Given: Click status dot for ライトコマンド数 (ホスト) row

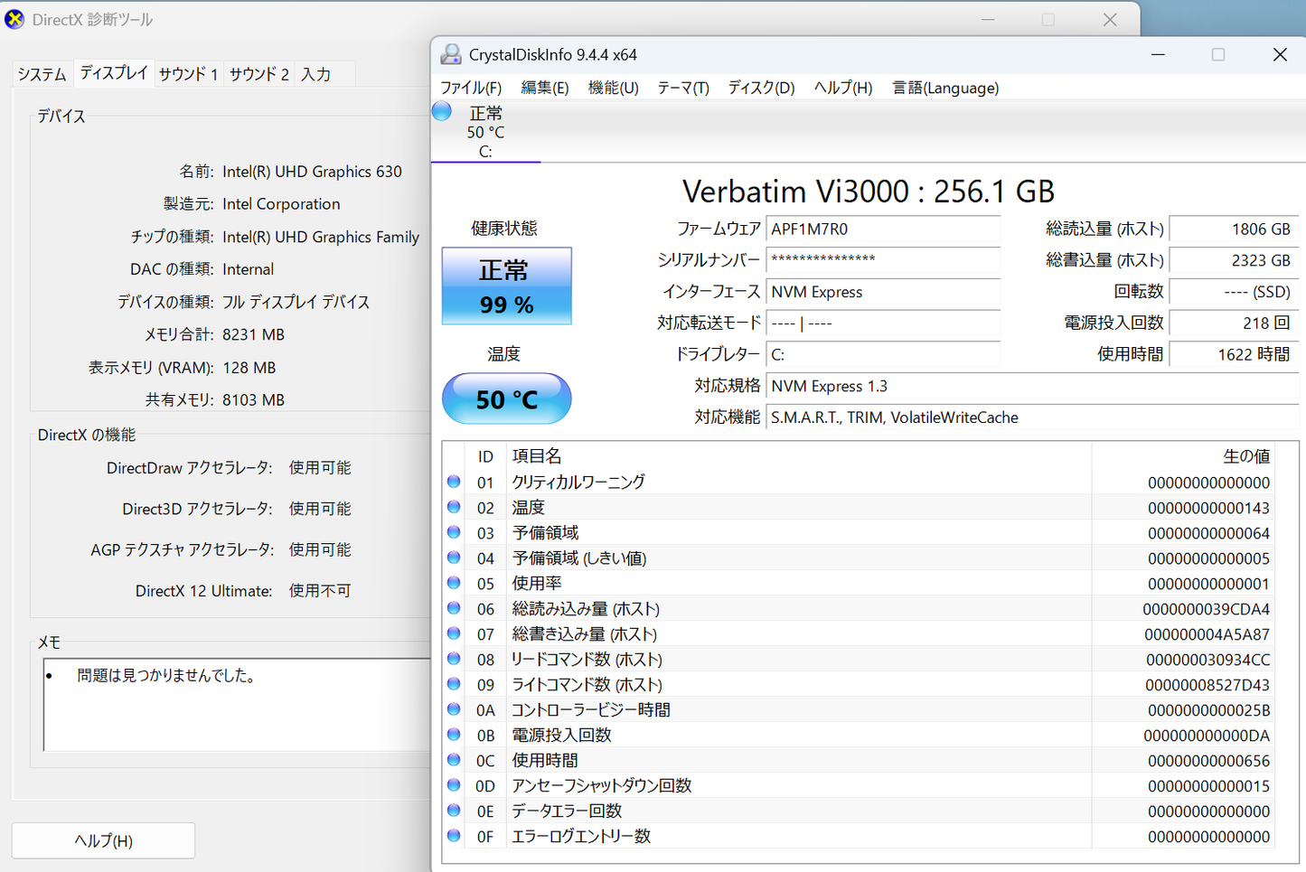Looking at the screenshot, I should coord(454,684).
